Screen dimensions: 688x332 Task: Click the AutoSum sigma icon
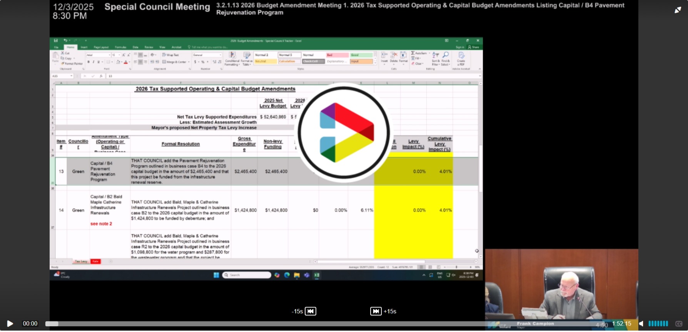413,53
